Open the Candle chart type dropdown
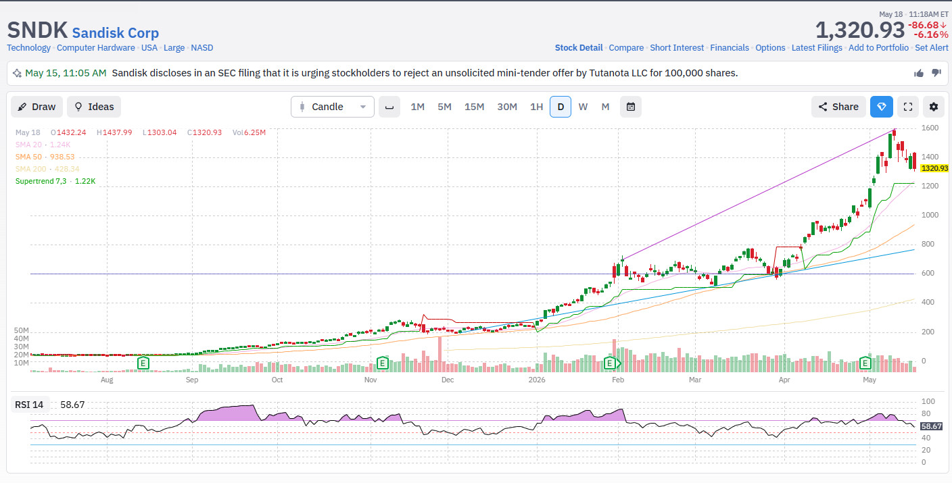The image size is (952, 483). click(x=333, y=107)
